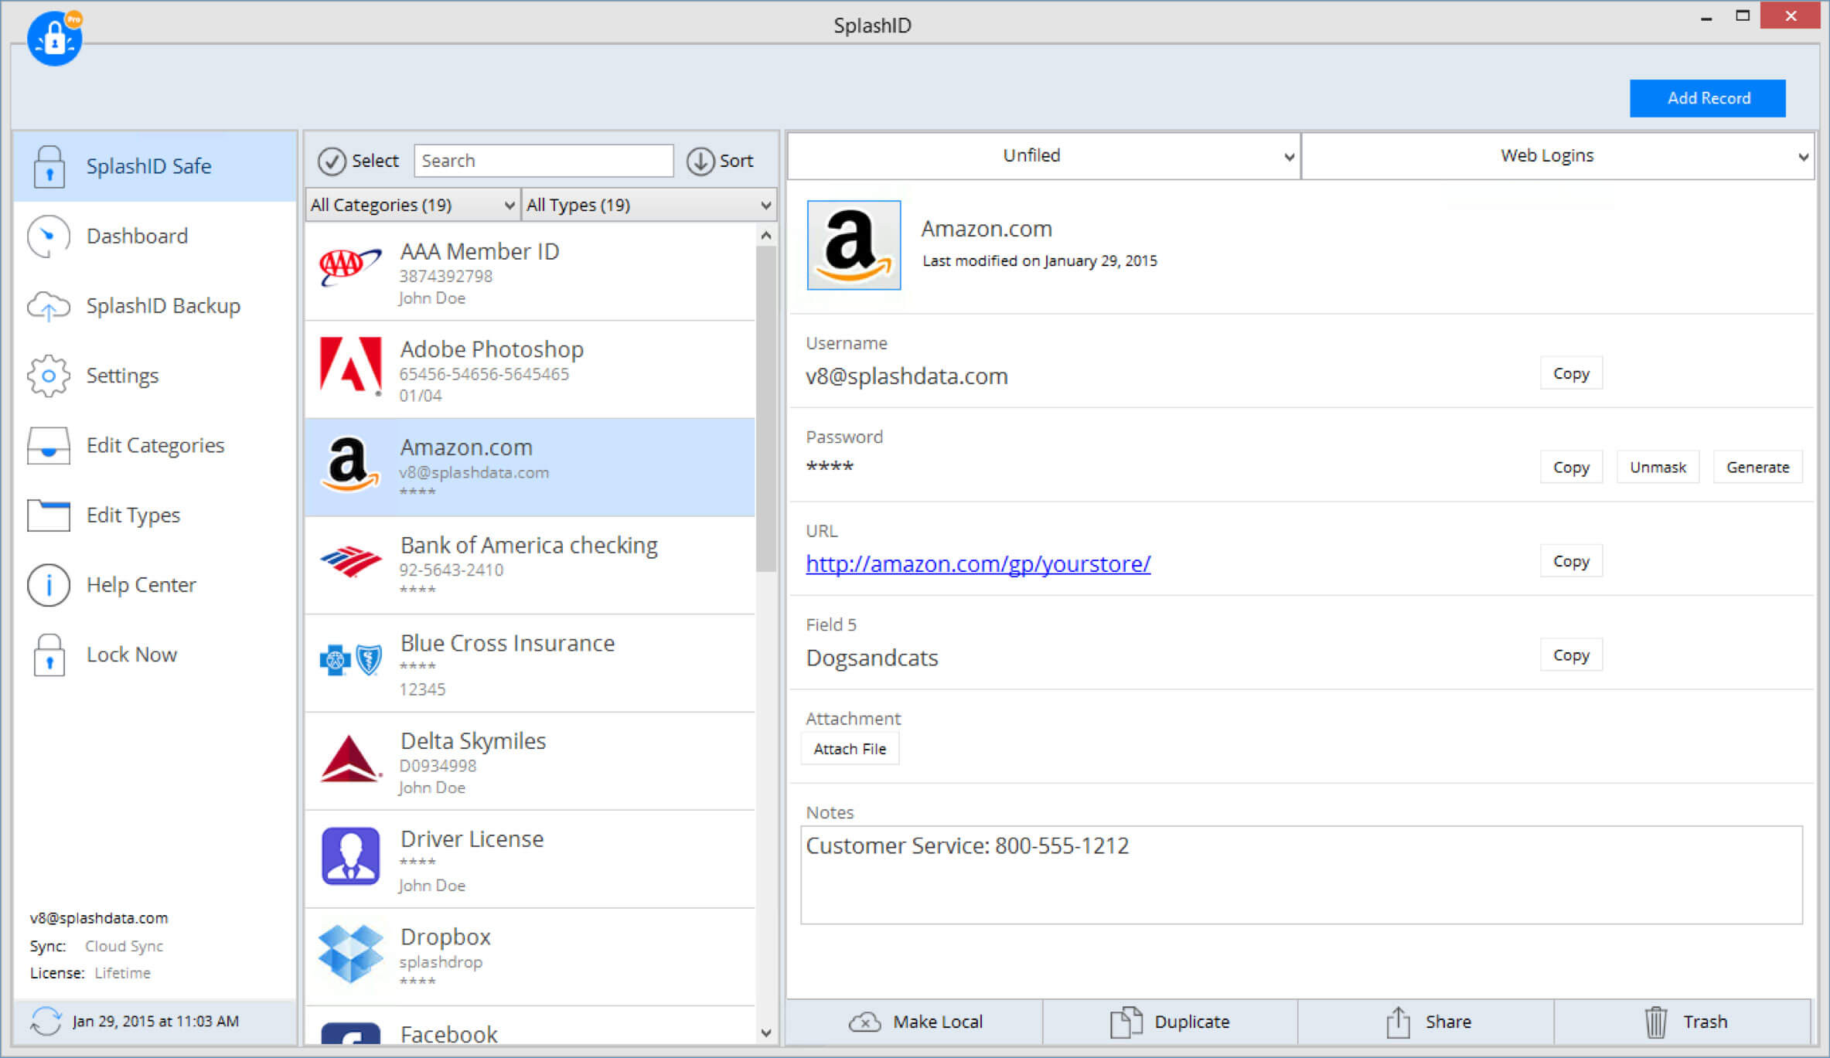Expand the All Types dropdown filter
This screenshot has height=1058, width=1830.
(645, 204)
